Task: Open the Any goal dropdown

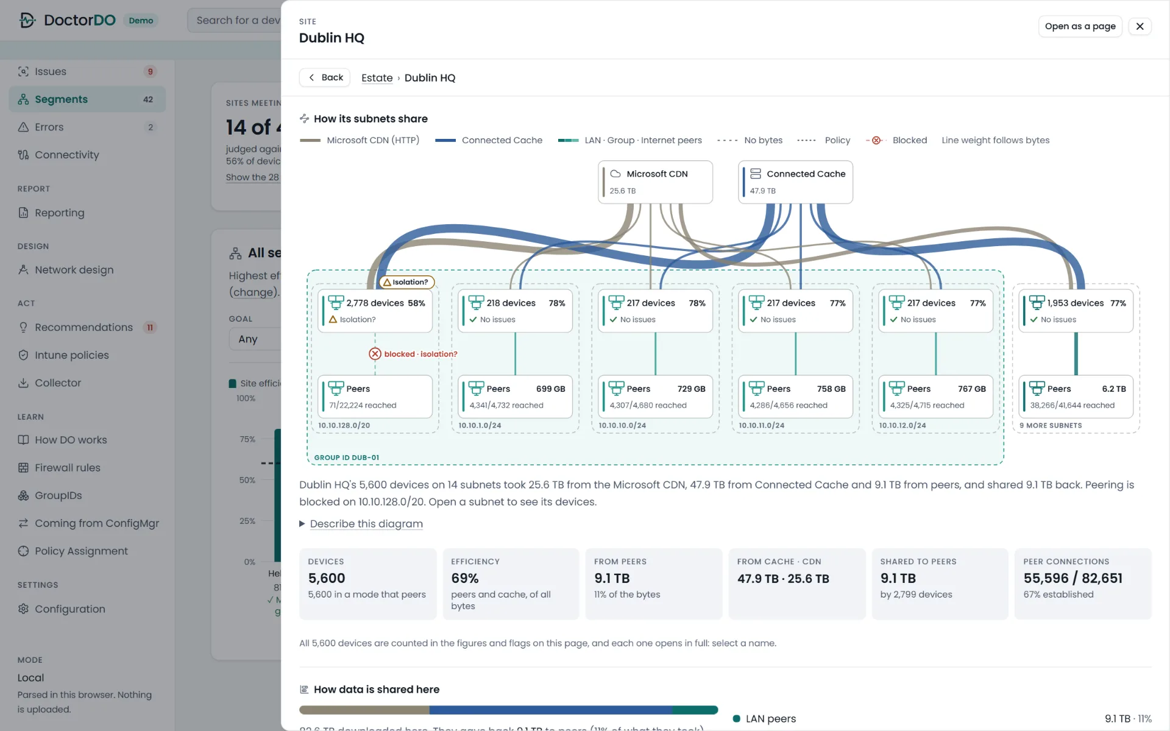Action: pyautogui.click(x=255, y=339)
